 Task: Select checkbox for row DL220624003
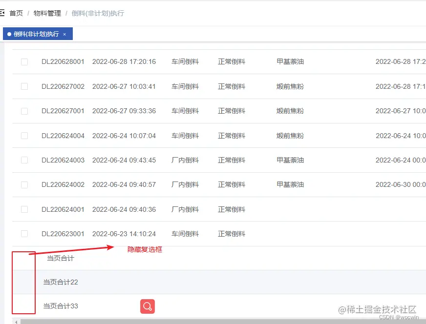click(24, 160)
